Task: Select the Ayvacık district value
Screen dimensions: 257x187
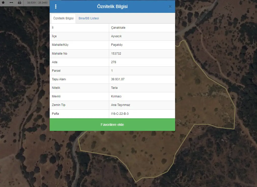Action: pos(116,36)
